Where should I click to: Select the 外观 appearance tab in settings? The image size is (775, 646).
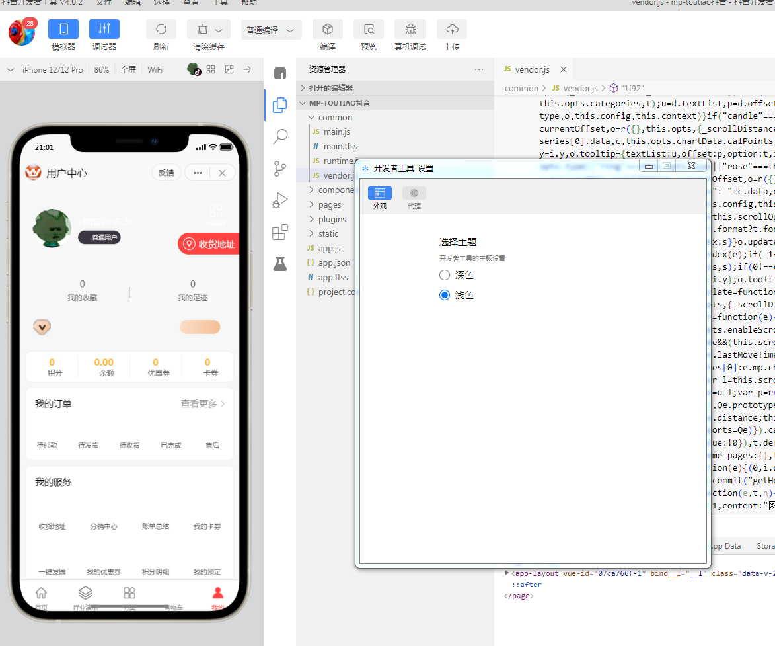380,198
